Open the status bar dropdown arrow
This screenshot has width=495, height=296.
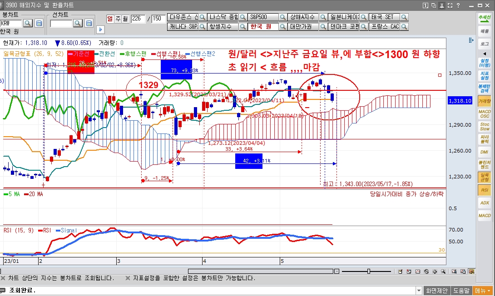[x=419, y=291]
